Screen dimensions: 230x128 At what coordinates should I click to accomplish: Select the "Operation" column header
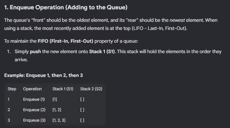tap(32, 89)
